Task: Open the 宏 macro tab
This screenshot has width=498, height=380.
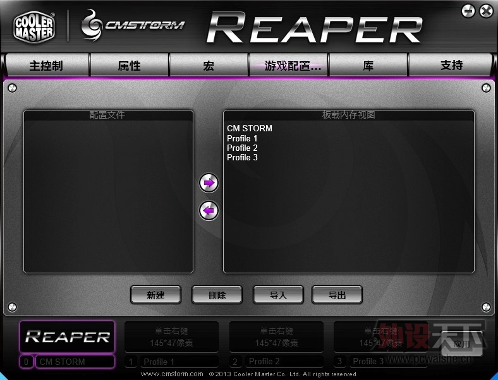Action: point(209,66)
